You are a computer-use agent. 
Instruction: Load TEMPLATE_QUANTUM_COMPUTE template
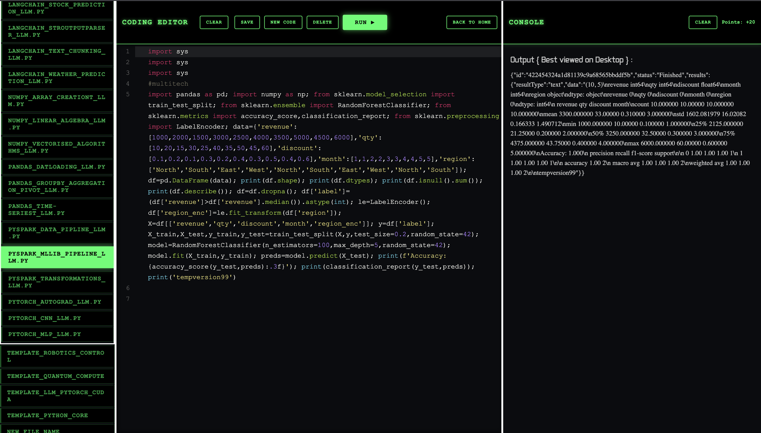(x=57, y=377)
